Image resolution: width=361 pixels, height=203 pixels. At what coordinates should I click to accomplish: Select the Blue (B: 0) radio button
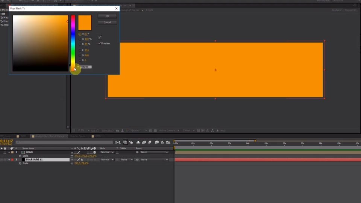pos(80,60)
